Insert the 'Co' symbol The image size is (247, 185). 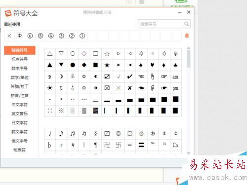175,145
